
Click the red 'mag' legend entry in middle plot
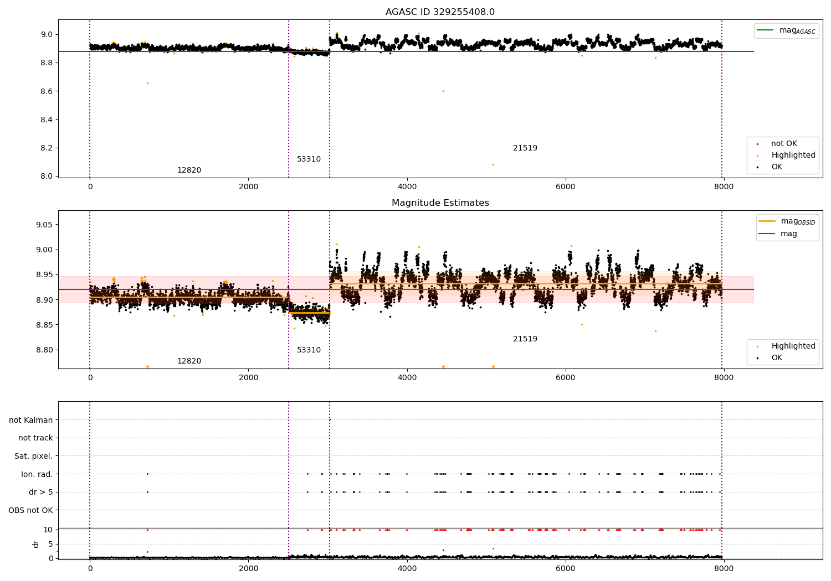(x=778, y=234)
